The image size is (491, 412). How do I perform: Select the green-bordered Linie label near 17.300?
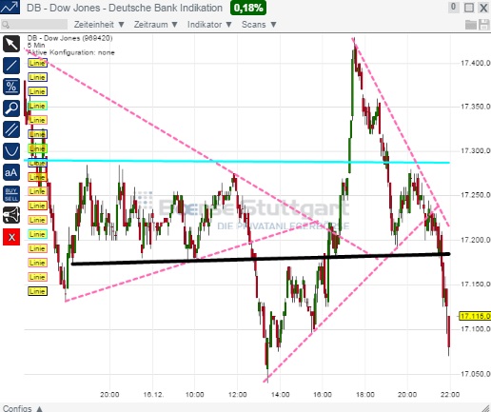click(37, 148)
